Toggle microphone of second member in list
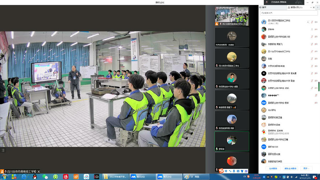This screenshot has height=180, width=320. point(312,30)
